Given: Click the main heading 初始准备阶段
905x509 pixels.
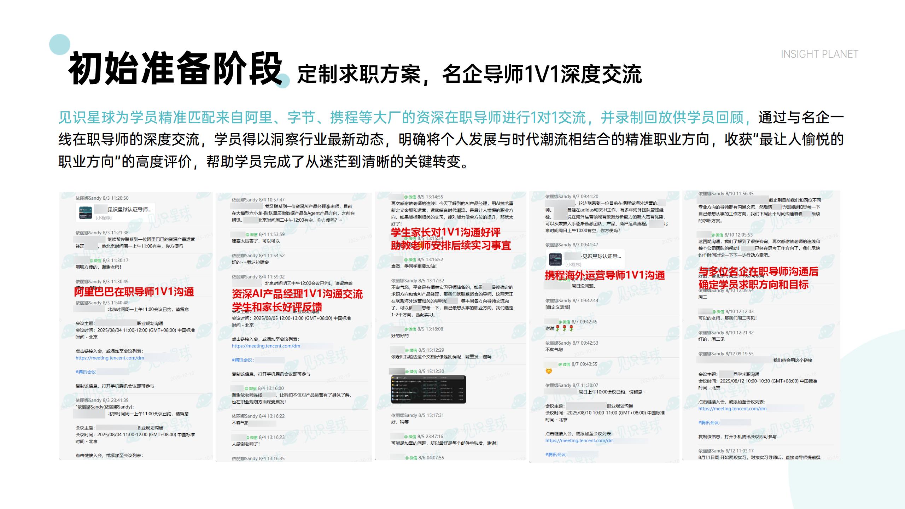Looking at the screenshot, I should click(175, 69).
